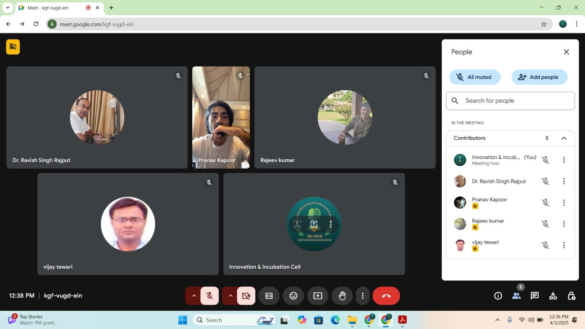Toggle closed captions button
This screenshot has height=329, width=585.
point(269,296)
